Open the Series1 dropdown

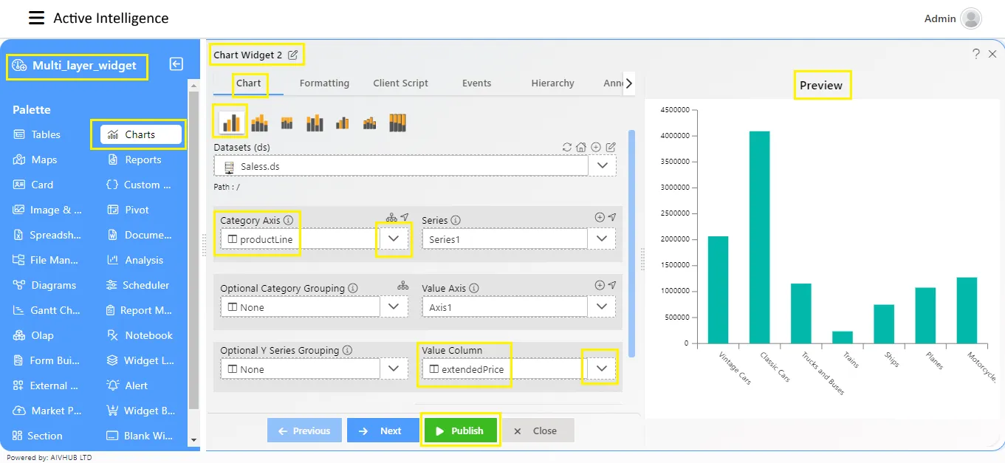602,239
